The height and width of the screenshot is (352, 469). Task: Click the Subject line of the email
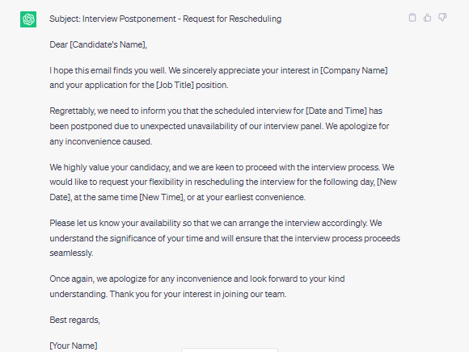166,19
